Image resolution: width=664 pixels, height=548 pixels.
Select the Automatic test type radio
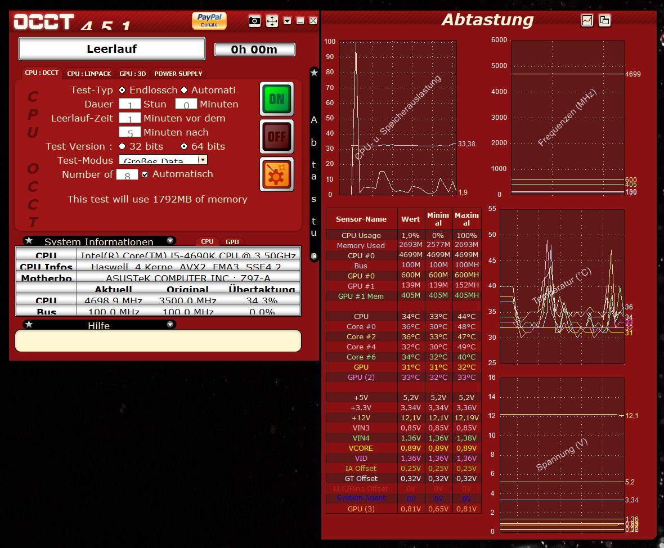184,90
